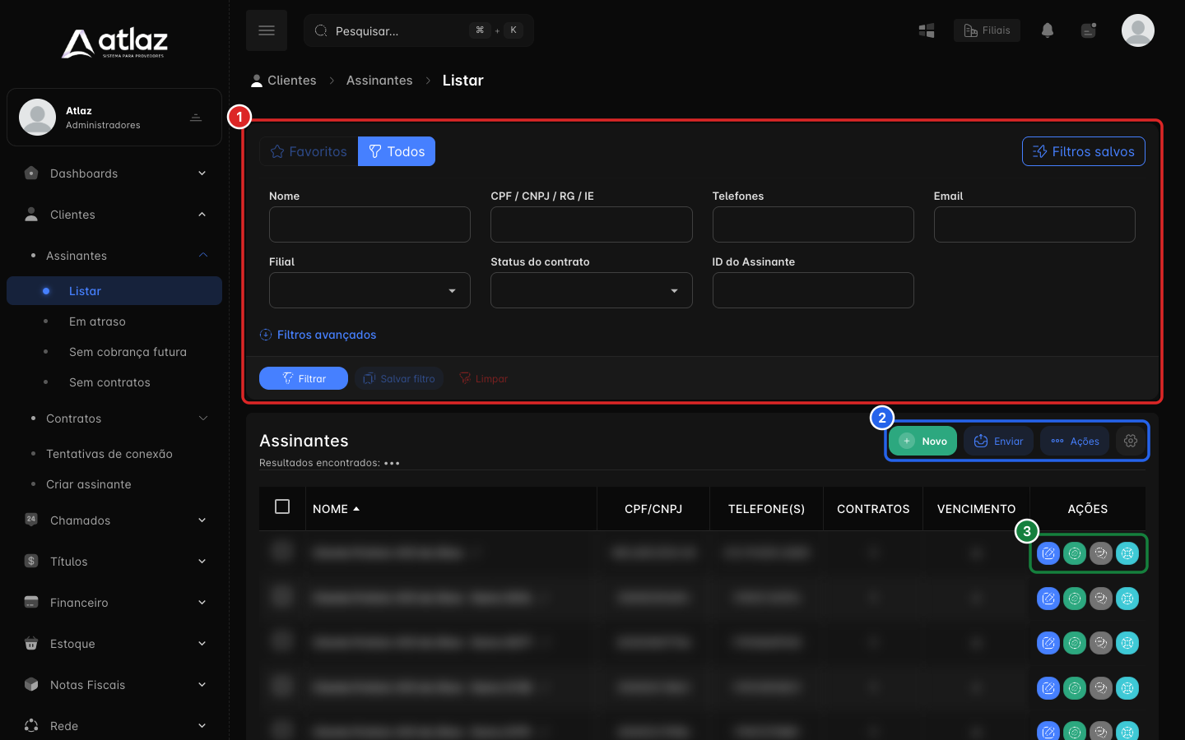Focus the Pesquisar search box
1185x740 pixels.
419,30
